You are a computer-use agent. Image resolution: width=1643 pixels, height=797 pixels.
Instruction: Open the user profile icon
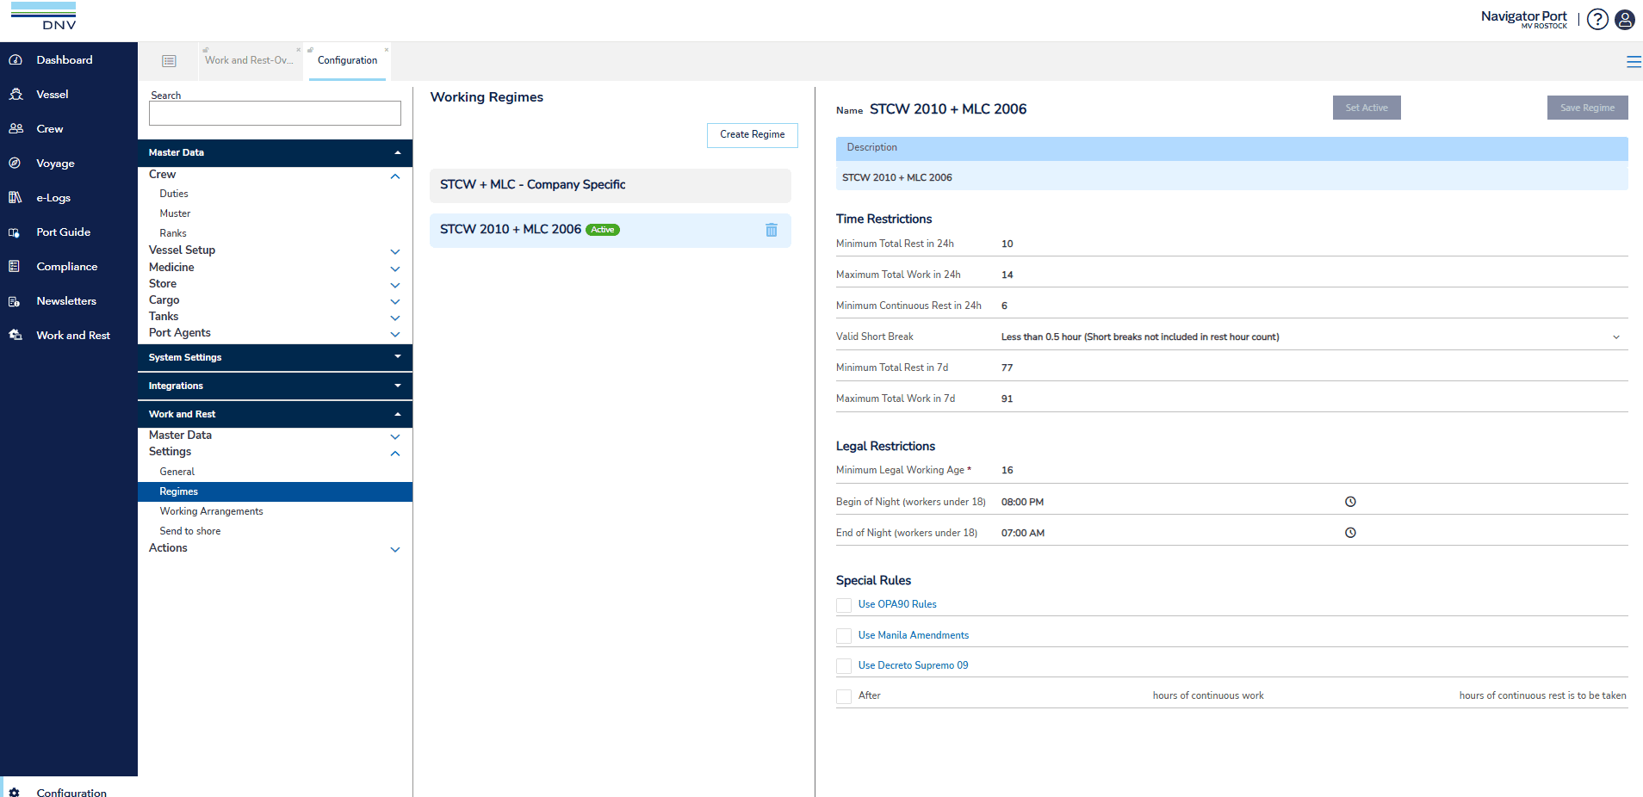click(1625, 20)
